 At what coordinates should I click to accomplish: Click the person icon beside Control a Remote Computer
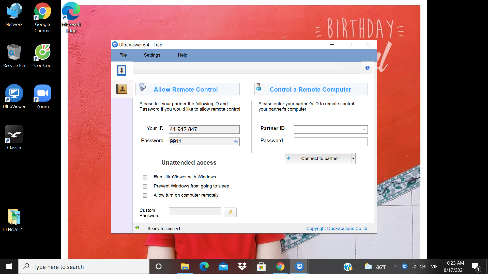pos(258,87)
